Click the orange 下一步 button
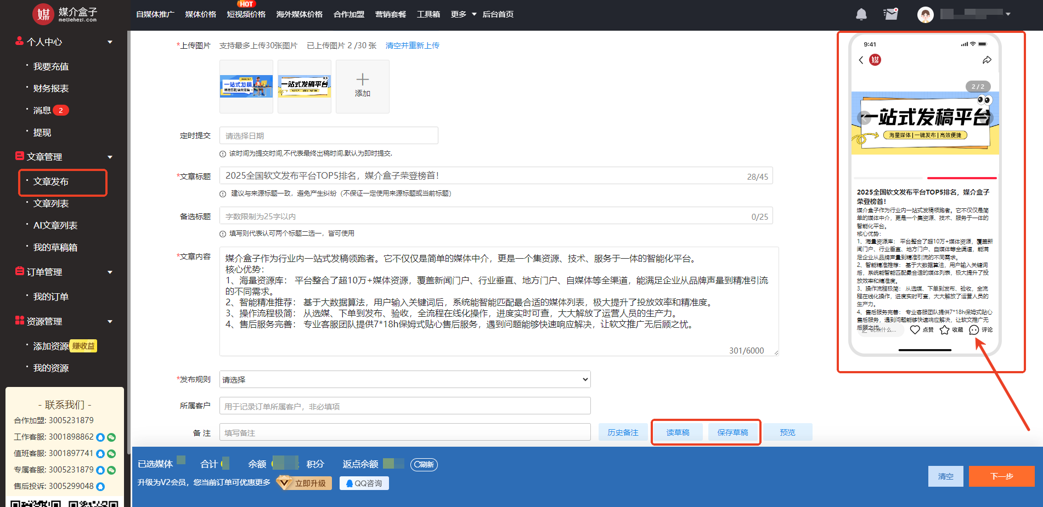 click(1001, 476)
